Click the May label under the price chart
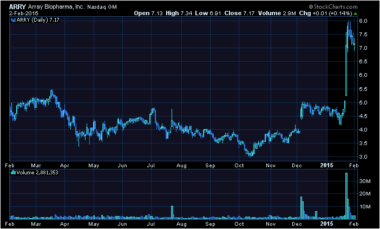 coord(94,166)
